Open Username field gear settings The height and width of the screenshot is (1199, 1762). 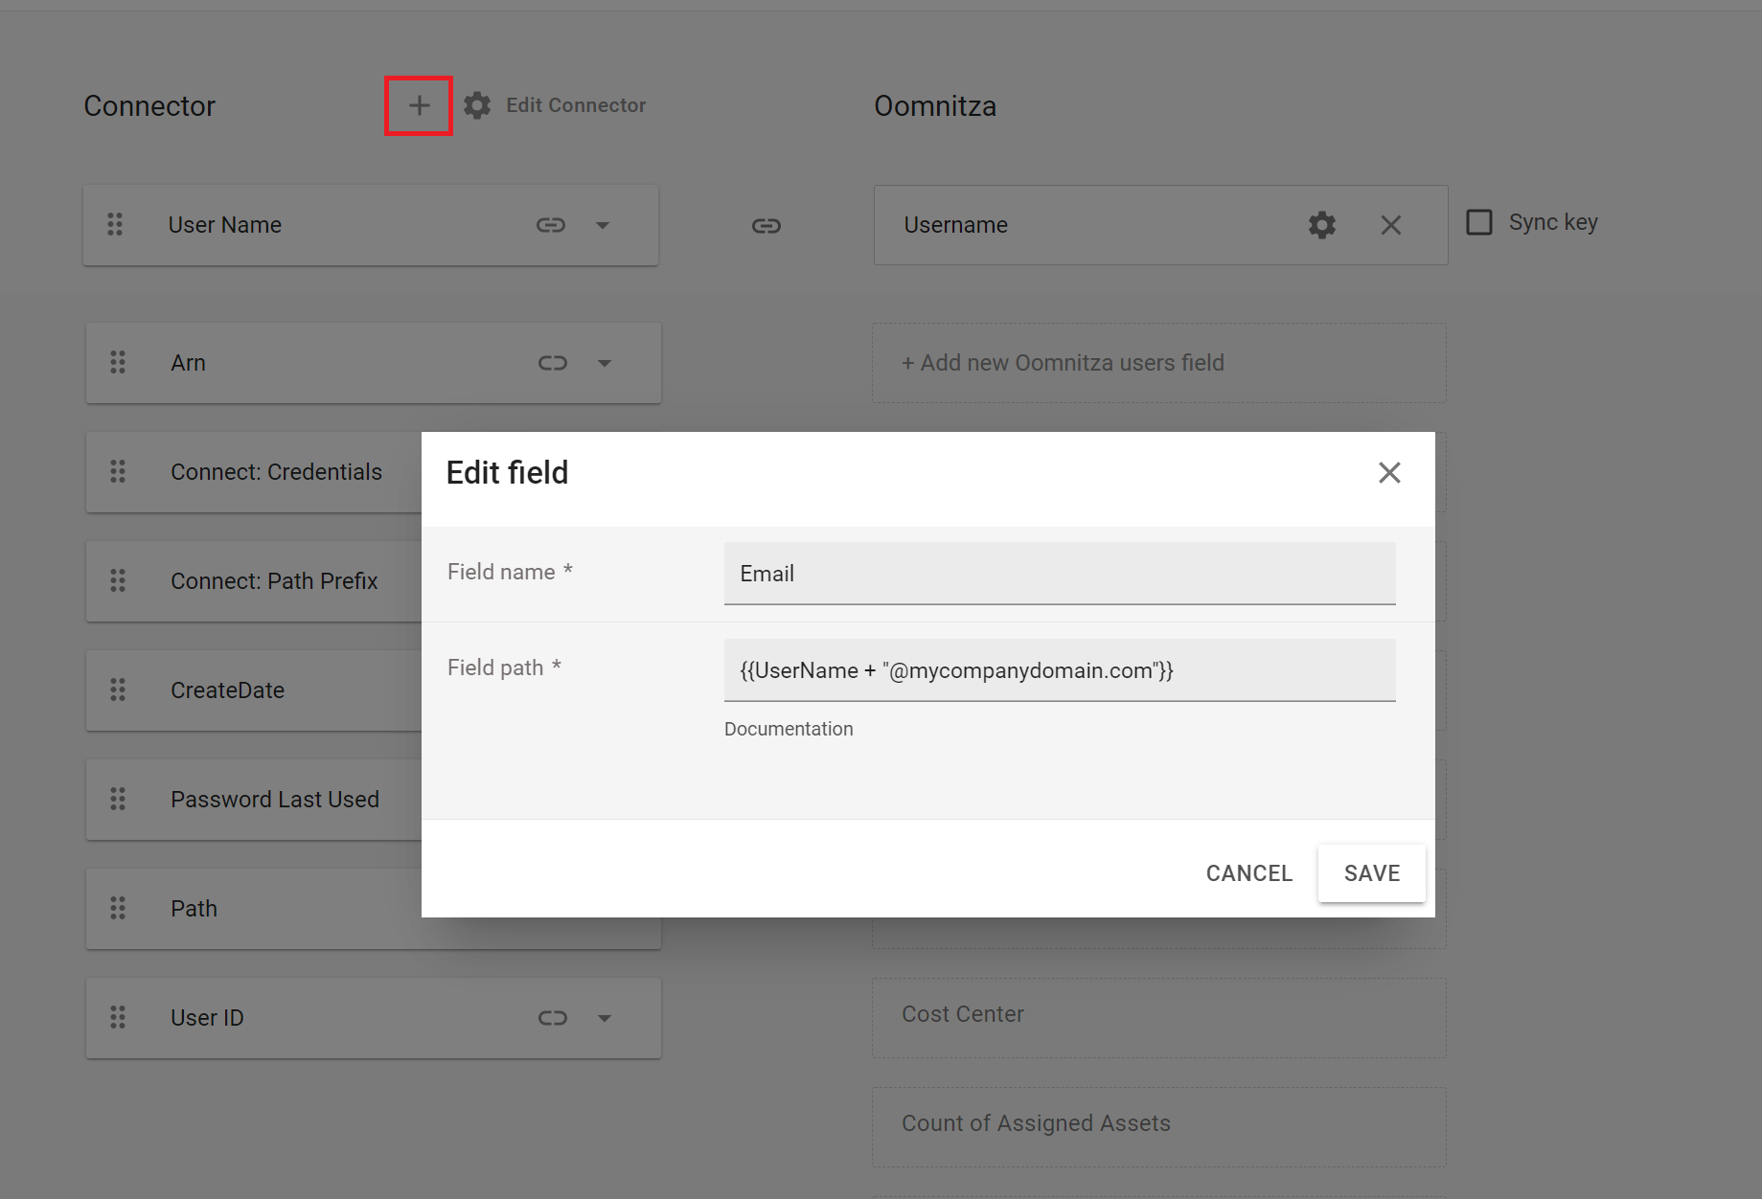(x=1322, y=225)
